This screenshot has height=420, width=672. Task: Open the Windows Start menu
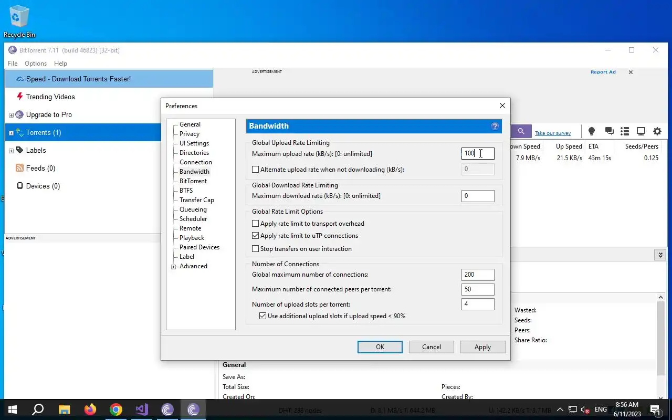12,409
